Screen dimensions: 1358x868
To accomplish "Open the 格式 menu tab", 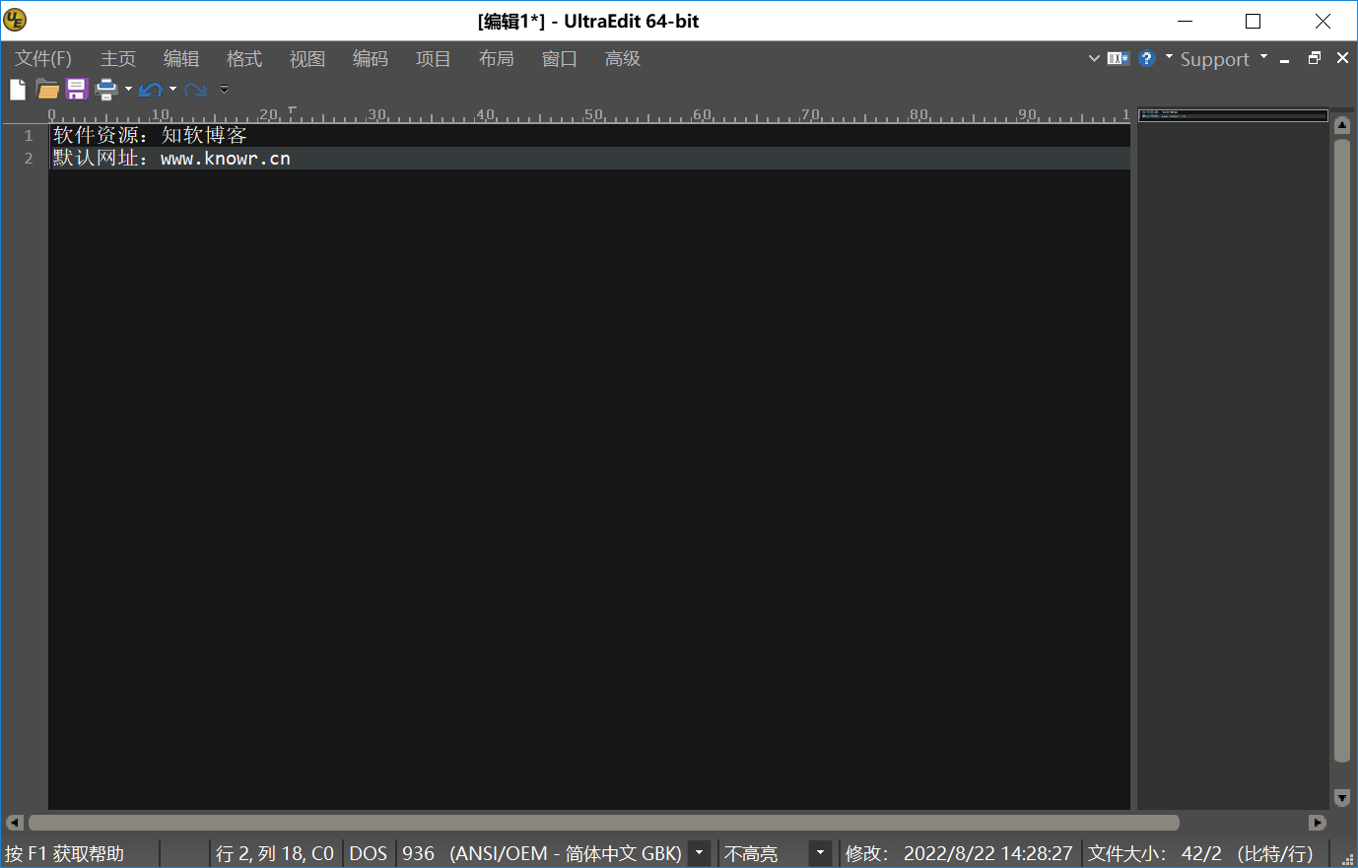I will coord(244,59).
